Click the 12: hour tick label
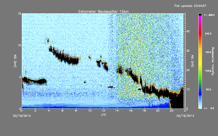The width and height of the screenshot is (218, 136). (x=104, y=111)
